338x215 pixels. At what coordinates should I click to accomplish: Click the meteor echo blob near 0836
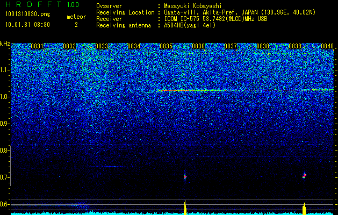coord(185,177)
